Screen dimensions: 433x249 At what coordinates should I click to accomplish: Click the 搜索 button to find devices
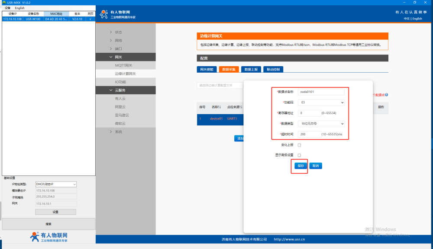(48, 224)
